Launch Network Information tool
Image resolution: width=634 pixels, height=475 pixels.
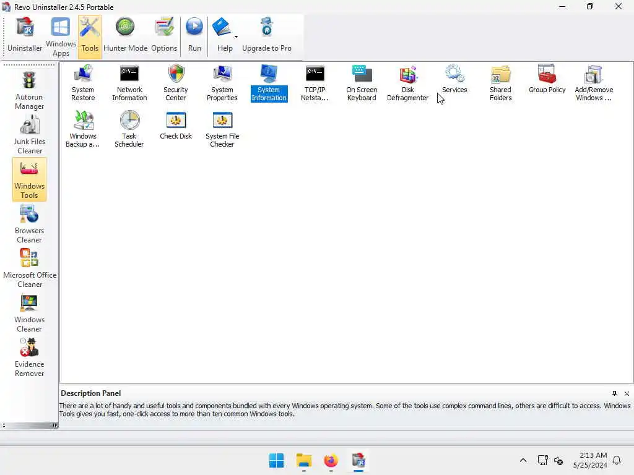tap(129, 83)
